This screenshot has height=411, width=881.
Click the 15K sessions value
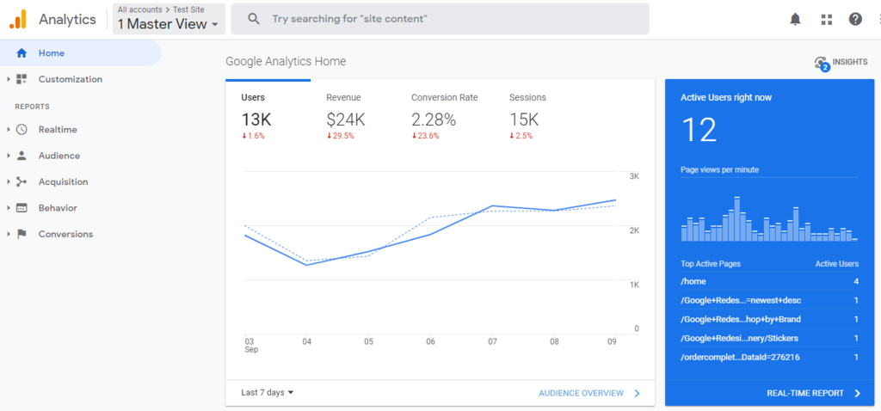[x=524, y=120]
